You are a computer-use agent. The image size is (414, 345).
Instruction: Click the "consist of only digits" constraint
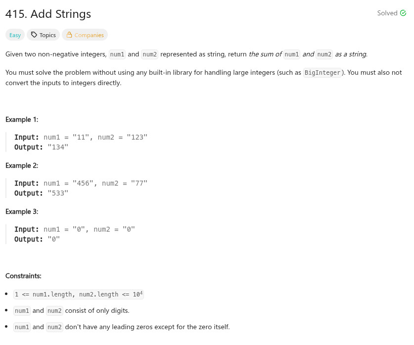click(97, 311)
